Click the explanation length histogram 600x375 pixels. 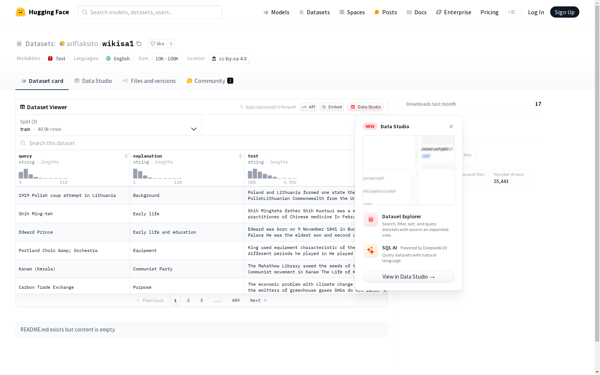pos(157,174)
